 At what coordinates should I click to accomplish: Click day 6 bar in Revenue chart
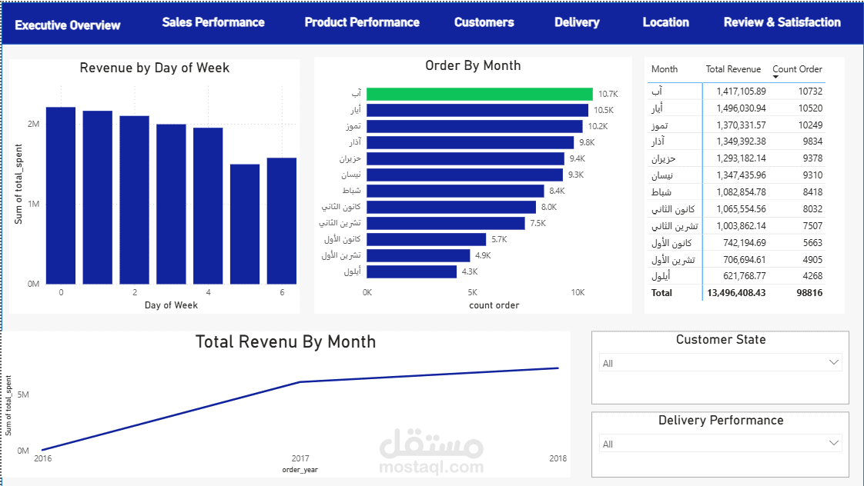point(282,221)
